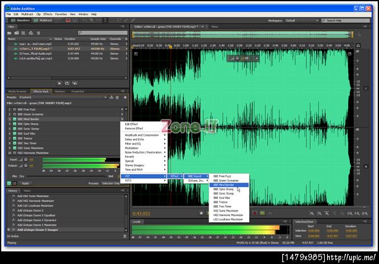Expand the iZotope, Inc. submenu
Image resolution: width=379 pixels, height=264 pixels.
pos(196,181)
